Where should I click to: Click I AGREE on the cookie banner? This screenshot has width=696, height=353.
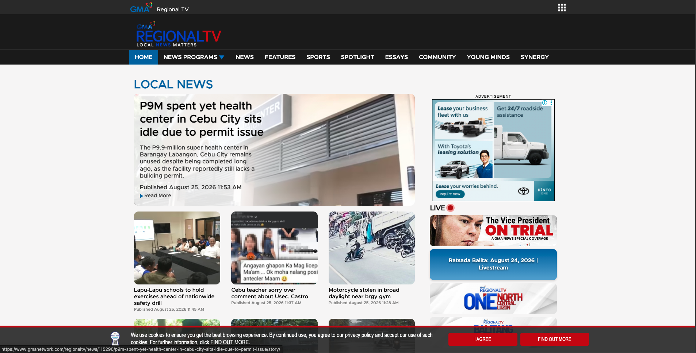click(483, 339)
